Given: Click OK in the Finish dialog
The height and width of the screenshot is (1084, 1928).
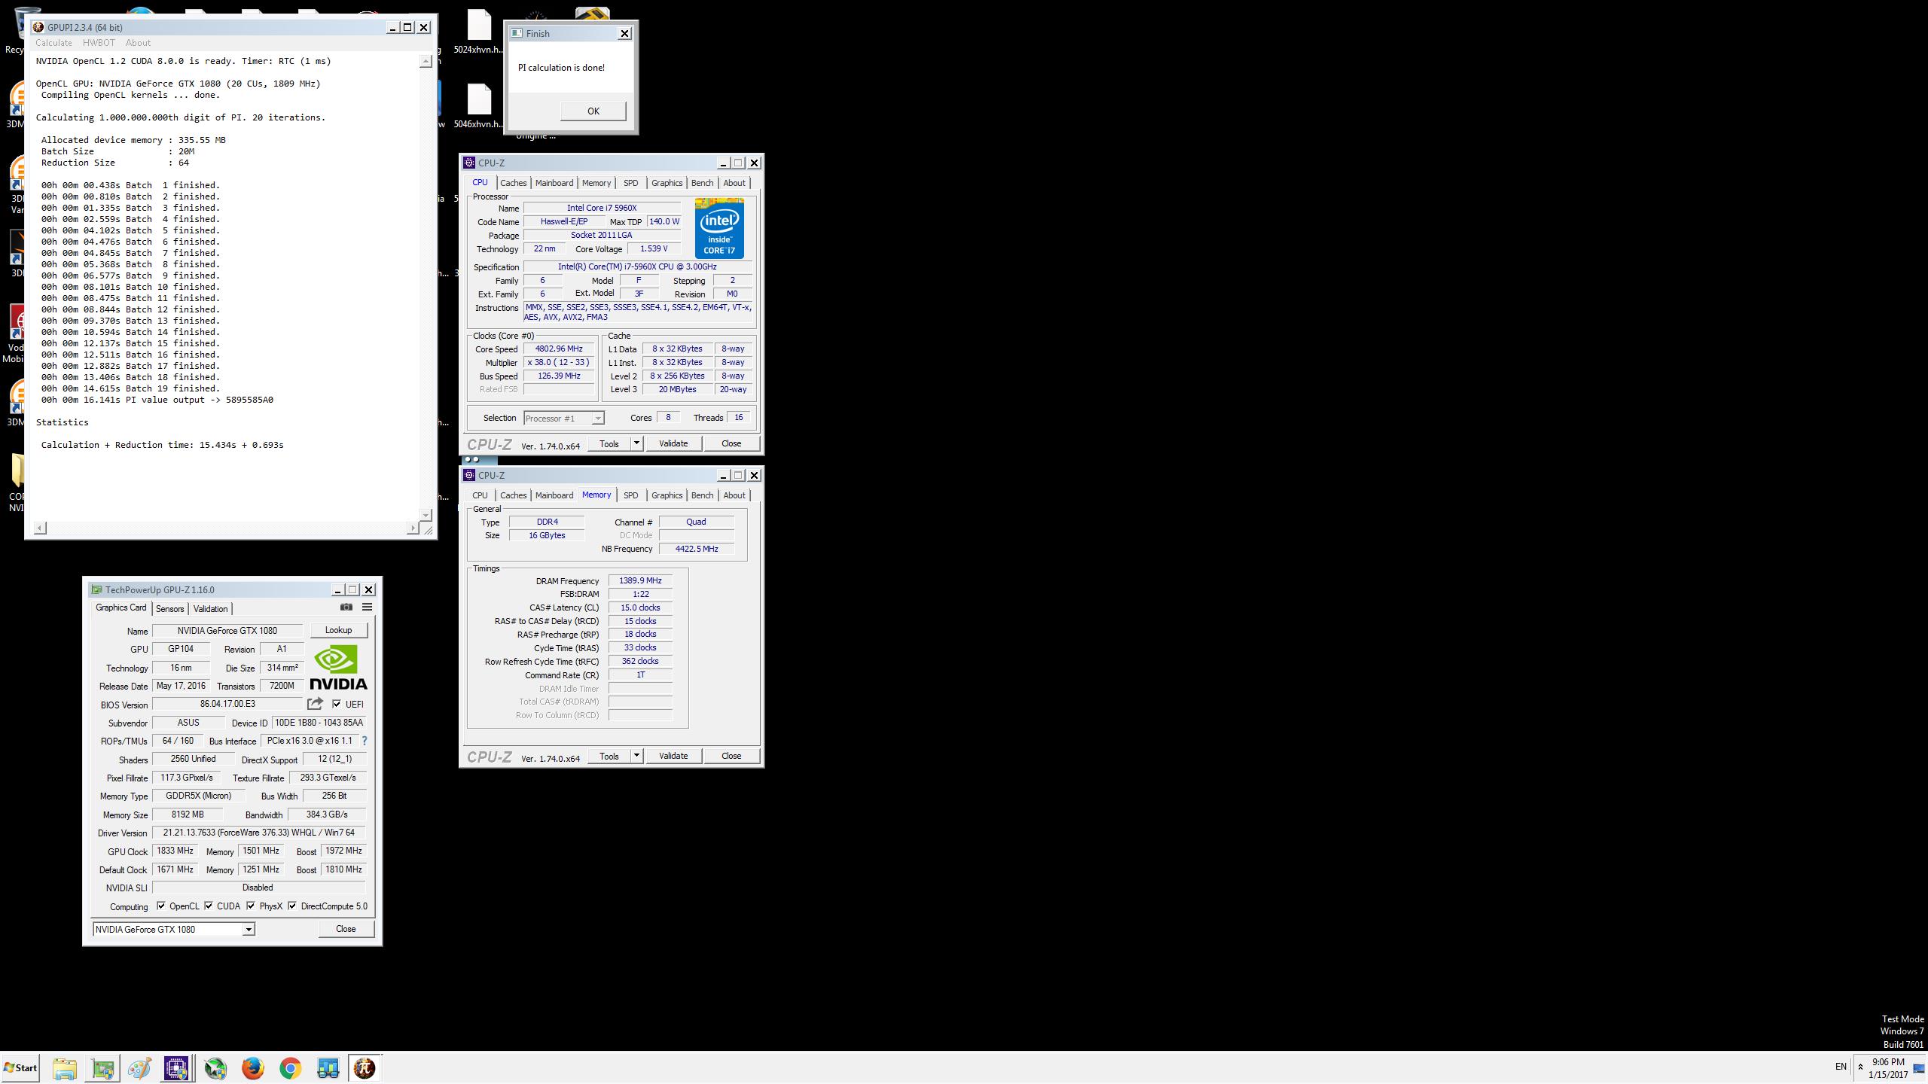Looking at the screenshot, I should [x=593, y=111].
